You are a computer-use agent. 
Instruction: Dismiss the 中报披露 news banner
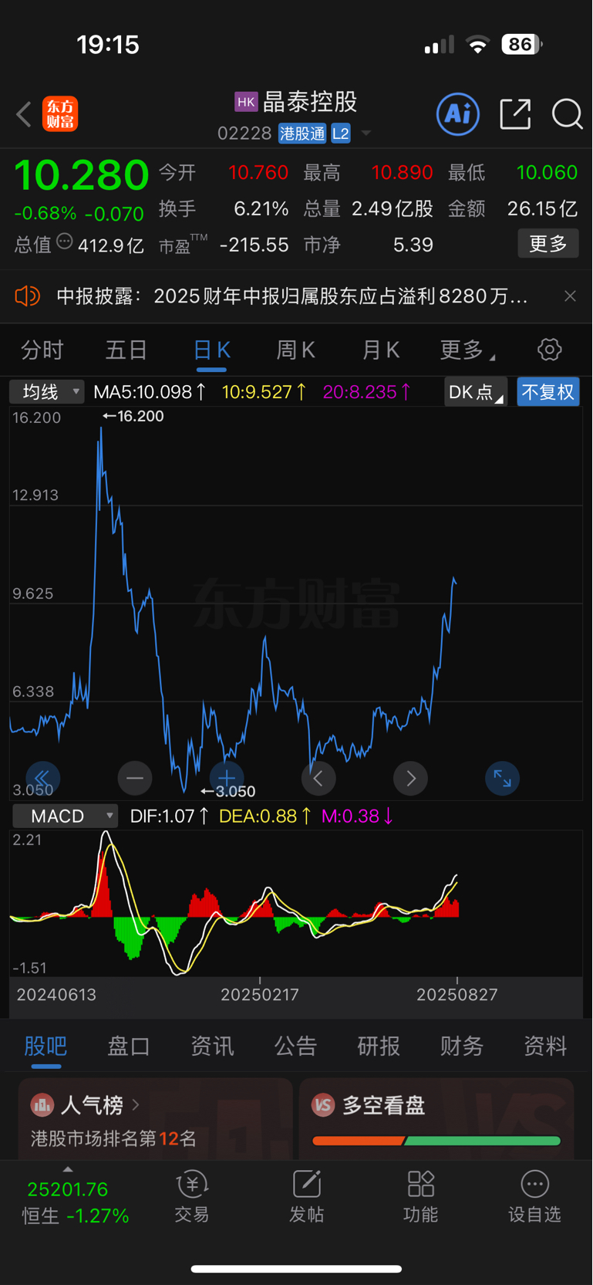pos(570,296)
